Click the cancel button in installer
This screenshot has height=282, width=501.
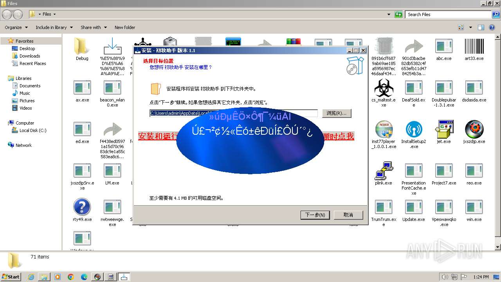tap(348, 215)
